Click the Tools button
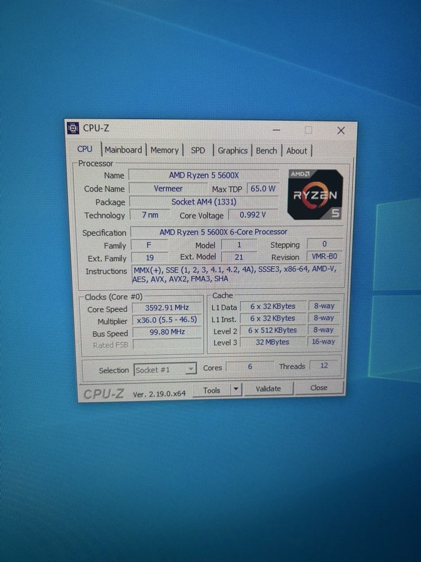 coord(212,390)
